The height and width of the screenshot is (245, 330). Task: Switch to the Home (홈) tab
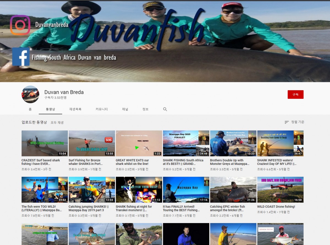pyautogui.click(x=30, y=109)
